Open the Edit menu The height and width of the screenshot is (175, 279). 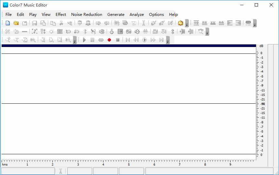tap(20, 15)
